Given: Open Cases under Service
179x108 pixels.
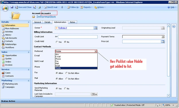Looking at the screenshot, I should 6,73.
